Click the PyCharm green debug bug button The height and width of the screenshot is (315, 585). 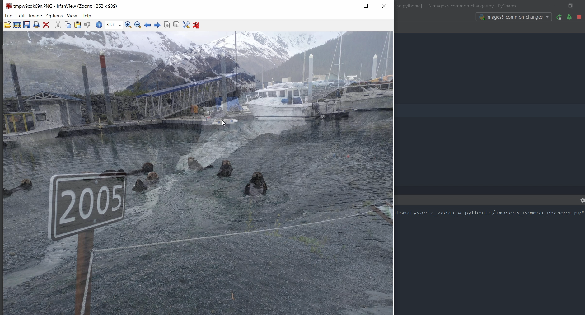coord(569,17)
